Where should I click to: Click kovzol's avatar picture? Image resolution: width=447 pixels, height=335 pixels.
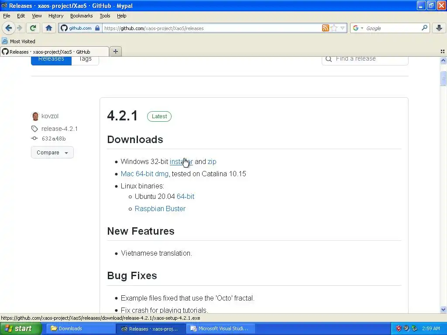click(35, 116)
